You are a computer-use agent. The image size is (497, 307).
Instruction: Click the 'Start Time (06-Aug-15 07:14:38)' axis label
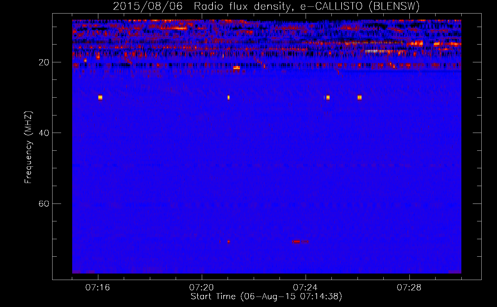(266, 297)
